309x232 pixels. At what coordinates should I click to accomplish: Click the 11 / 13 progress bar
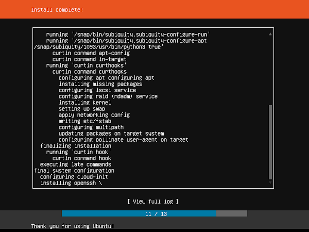pos(154,213)
